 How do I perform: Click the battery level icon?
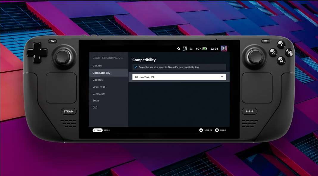(x=205, y=48)
